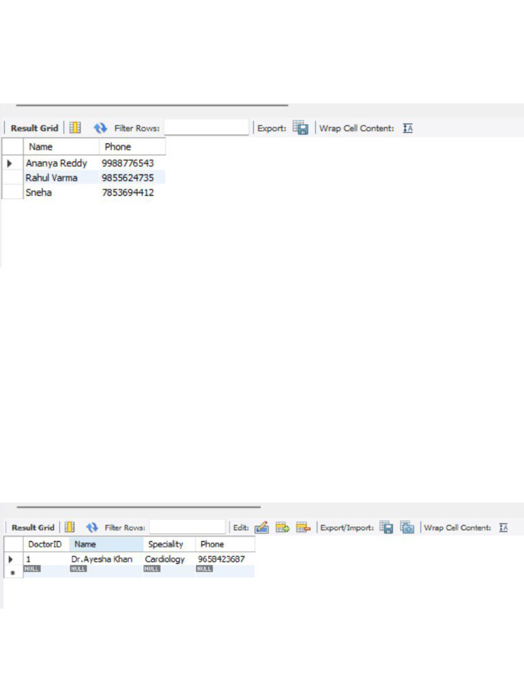Image resolution: width=524 pixels, height=698 pixels.
Task: Export upper recordset using Export icon
Action: tap(301, 127)
